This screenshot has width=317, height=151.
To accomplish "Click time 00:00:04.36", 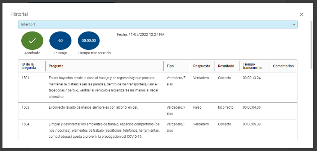I will click(252, 107).
